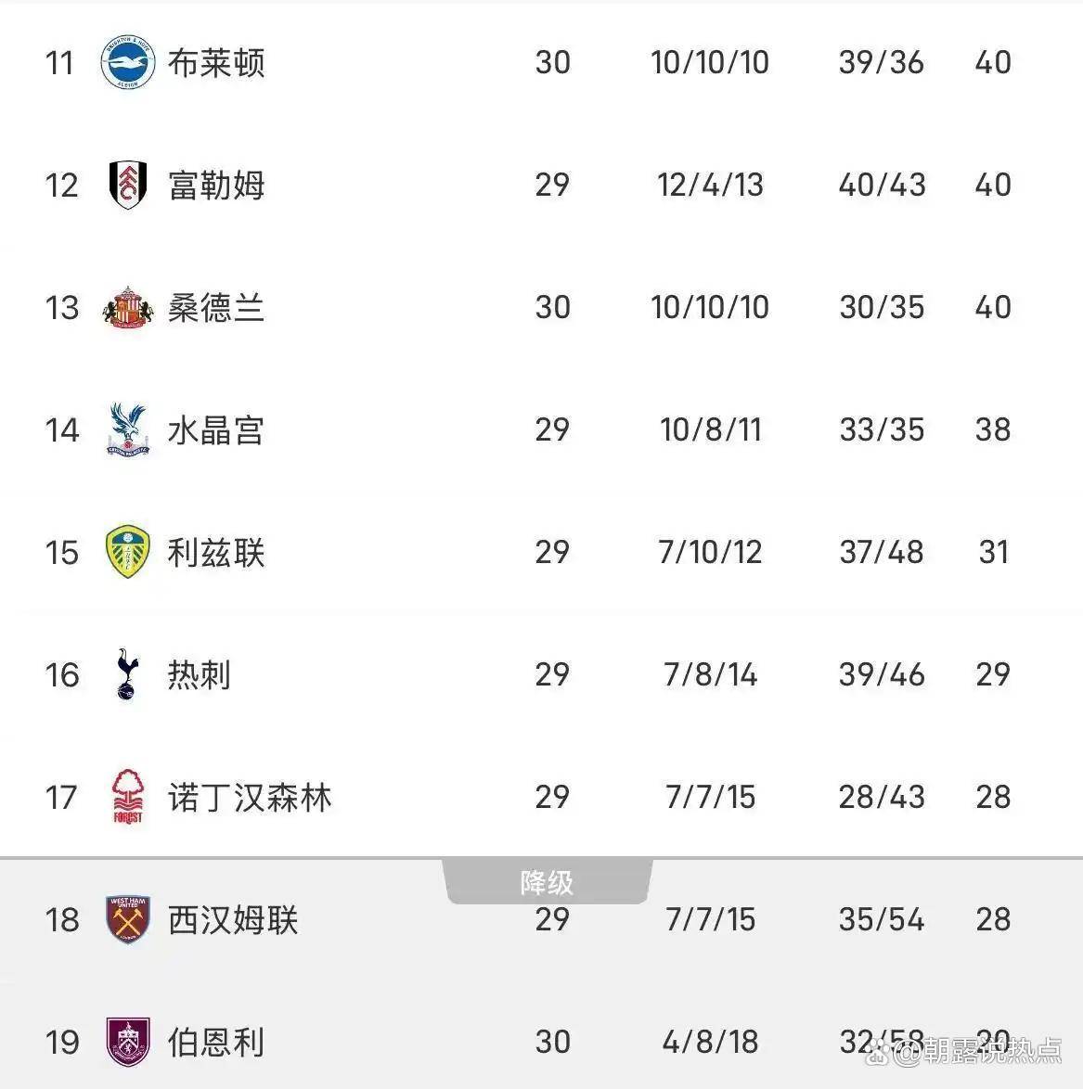Click the Crystal Palace eagle crest
The image size is (1083, 1089).
coord(127,429)
